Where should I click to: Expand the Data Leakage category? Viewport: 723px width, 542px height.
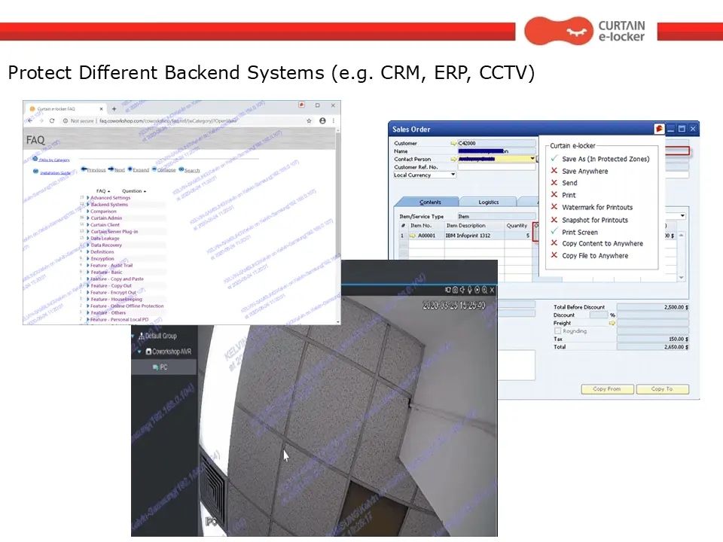click(87, 239)
